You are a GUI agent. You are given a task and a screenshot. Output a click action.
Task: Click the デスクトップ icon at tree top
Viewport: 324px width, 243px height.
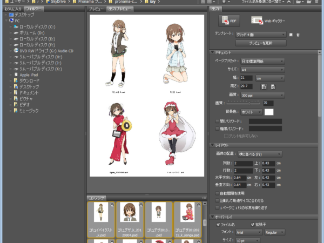11,15
